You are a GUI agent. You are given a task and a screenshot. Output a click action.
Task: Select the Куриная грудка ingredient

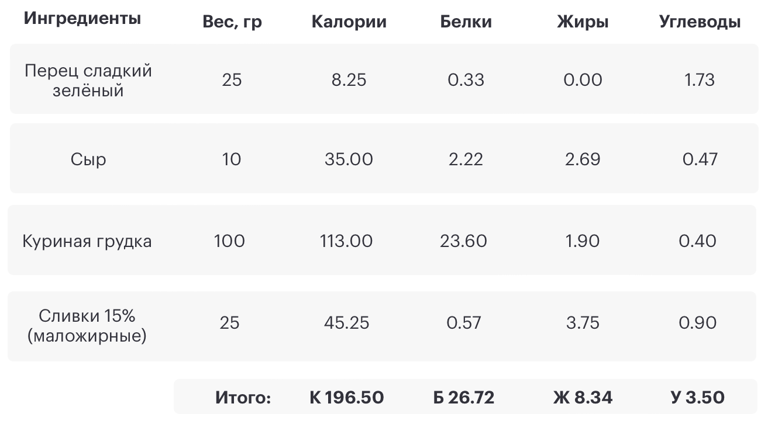pos(87,241)
